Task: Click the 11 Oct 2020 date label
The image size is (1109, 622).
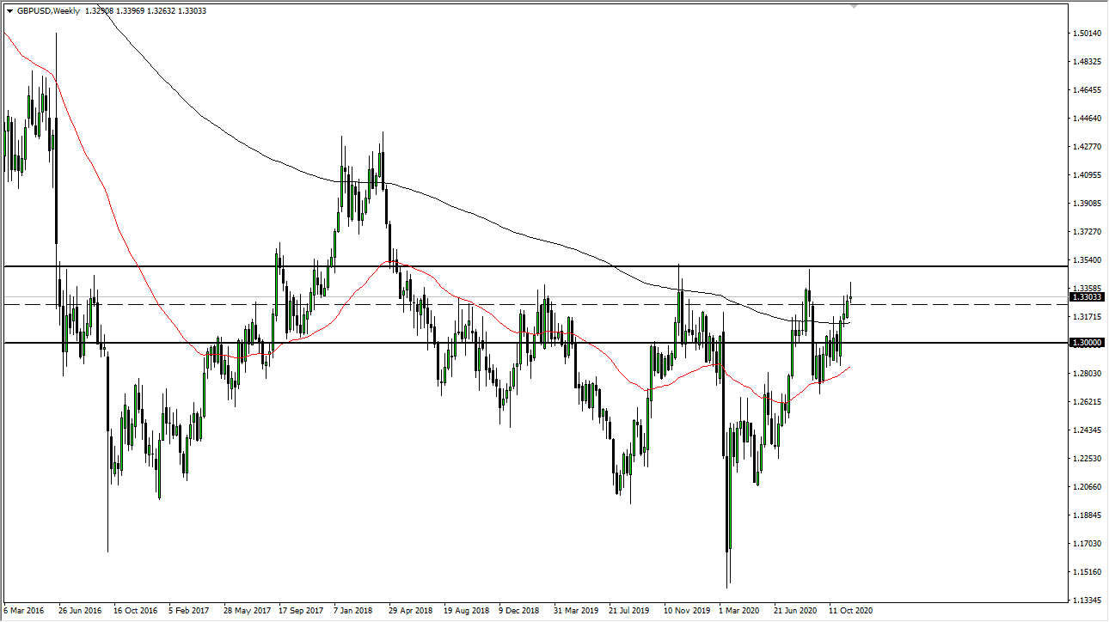Action: coord(852,611)
